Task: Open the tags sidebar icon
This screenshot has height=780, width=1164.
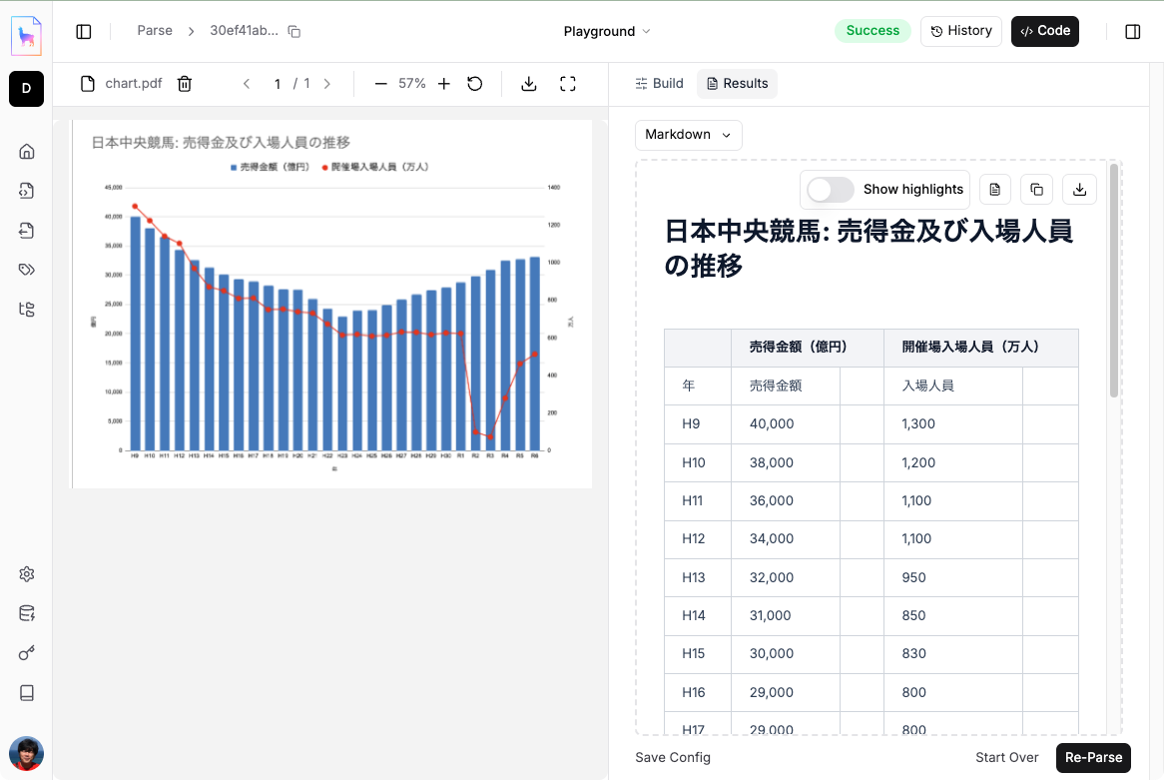Action: tap(27, 270)
